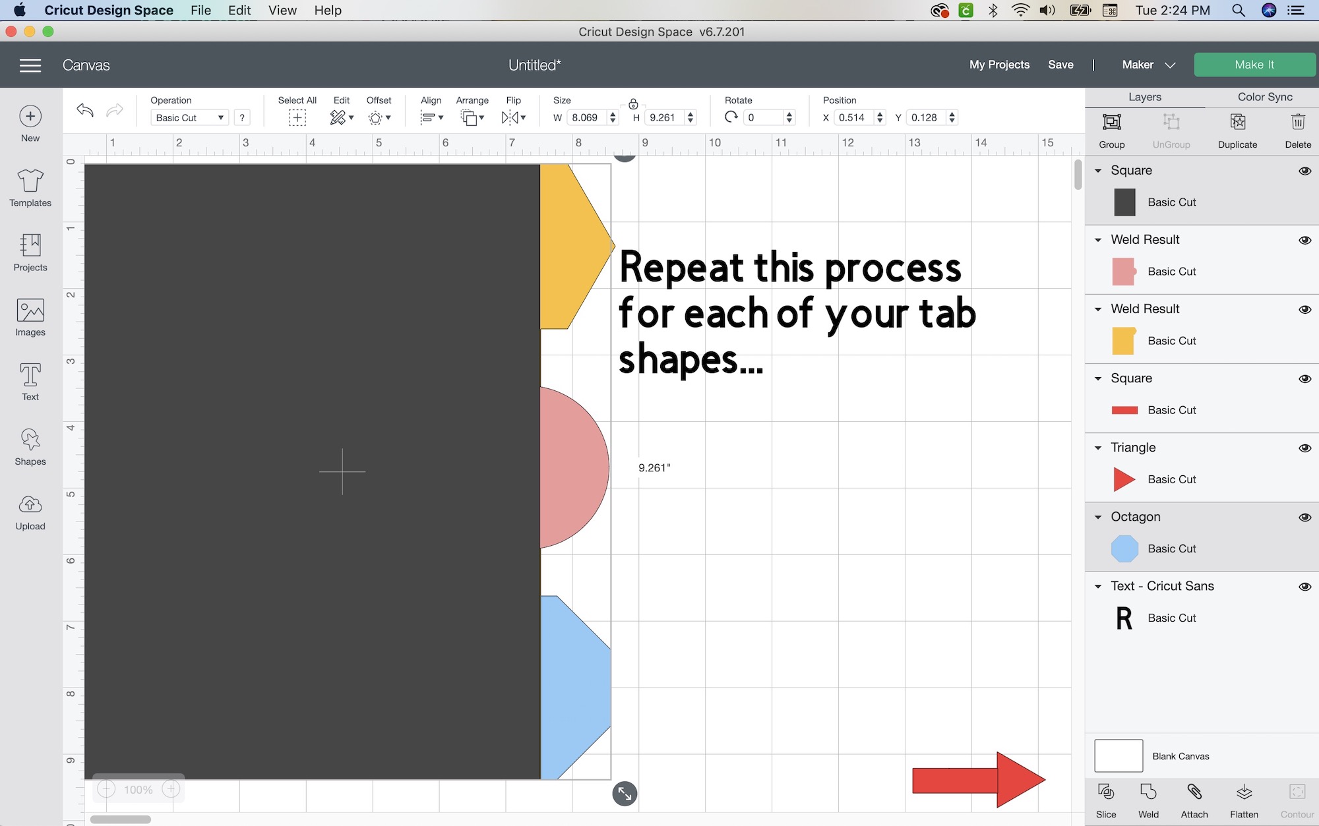Viewport: 1319px width, 826px height.
Task: Hide the pink Weld Result layer
Action: pos(1304,240)
